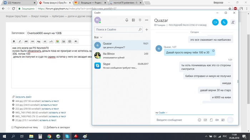This screenshot has width=250, height=140.
Task: Open font size AA editor tool
Action: [x=51, y=41]
